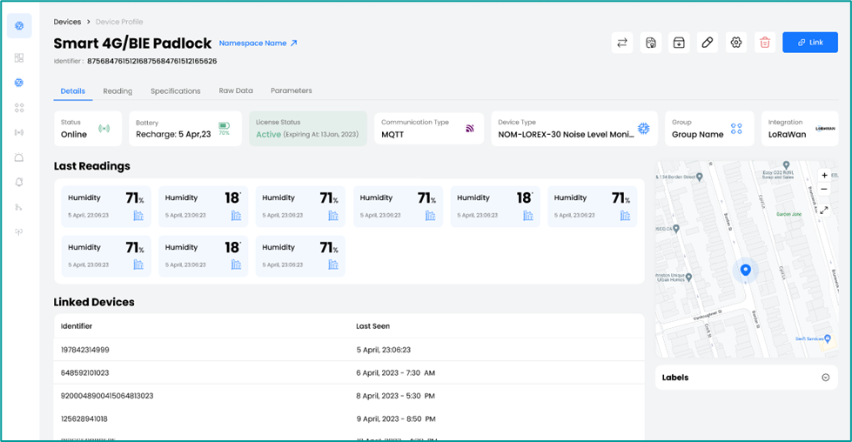Click the blue Link button
The width and height of the screenshot is (852, 442).
pyautogui.click(x=810, y=43)
